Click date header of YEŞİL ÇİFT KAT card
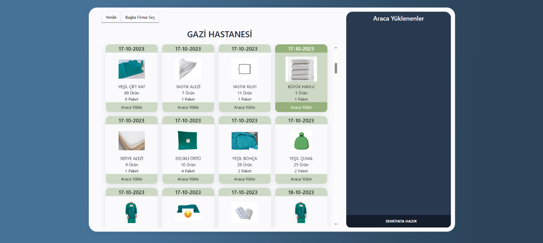The height and width of the screenshot is (243, 543). (x=132, y=49)
